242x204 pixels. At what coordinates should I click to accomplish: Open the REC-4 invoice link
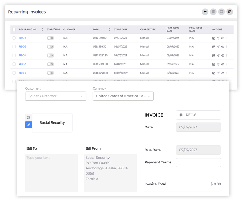point(23,55)
